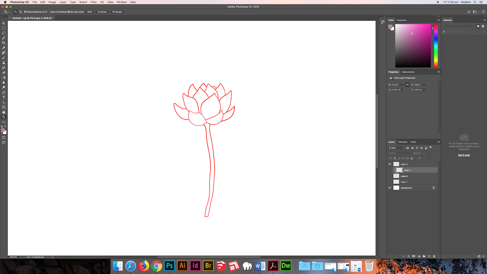Open the Add layer effects menu
The height and width of the screenshot is (274, 487).
click(409, 256)
